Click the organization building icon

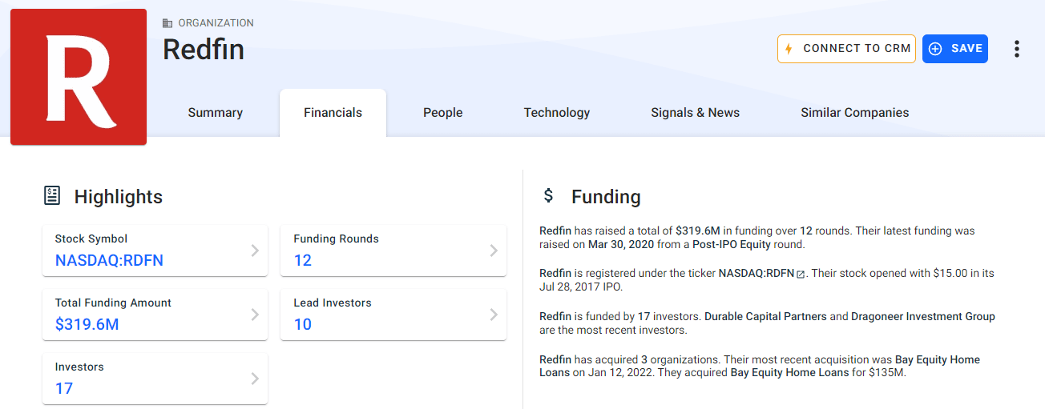167,23
